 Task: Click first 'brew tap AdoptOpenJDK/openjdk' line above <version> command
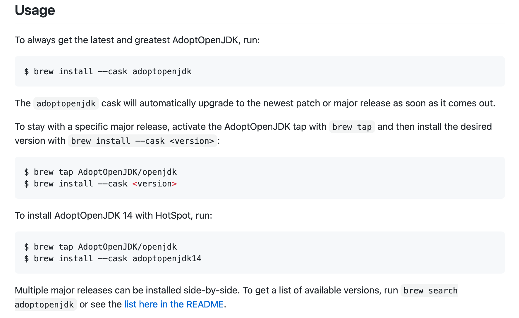[x=100, y=172]
